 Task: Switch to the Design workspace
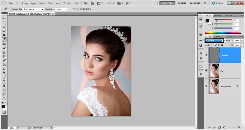[182, 3]
